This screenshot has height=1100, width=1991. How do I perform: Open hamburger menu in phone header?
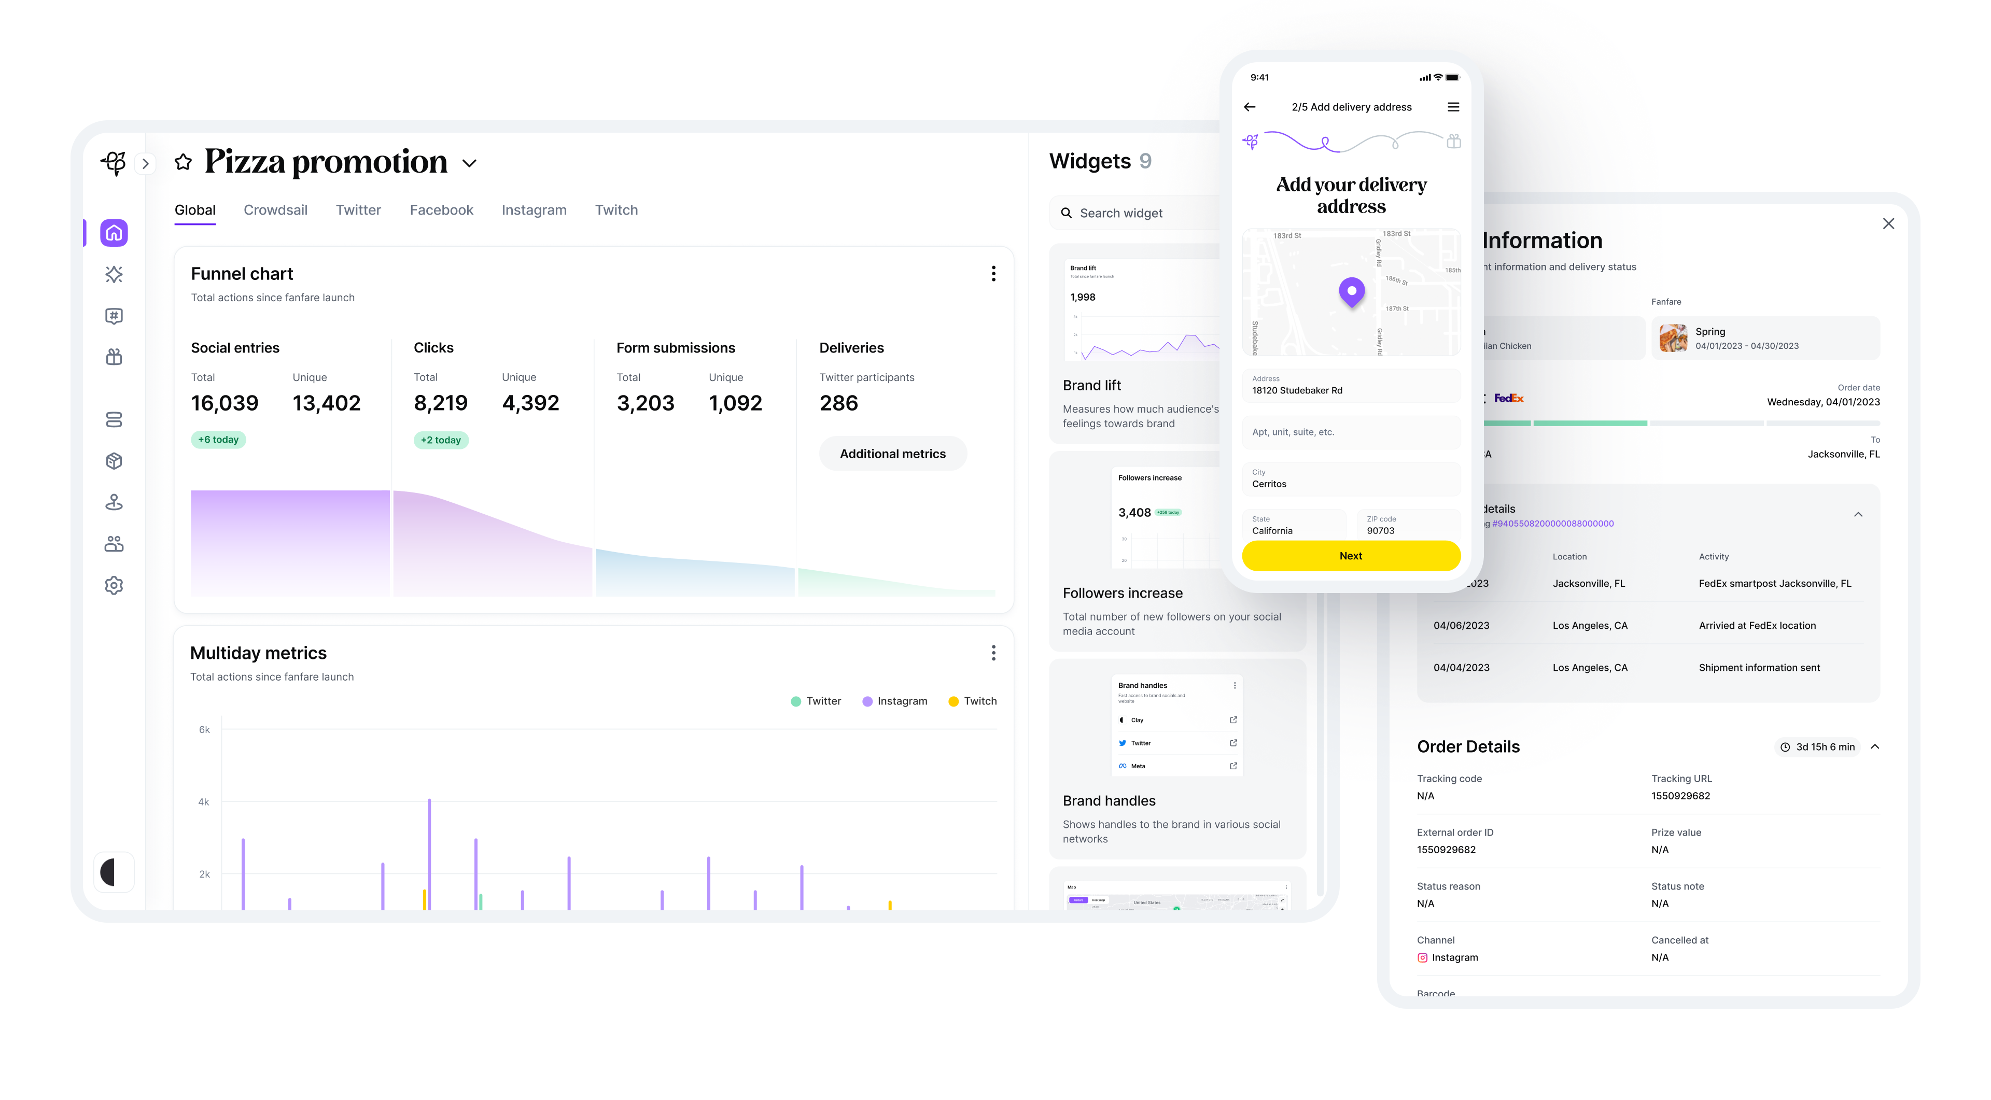pos(1453,107)
